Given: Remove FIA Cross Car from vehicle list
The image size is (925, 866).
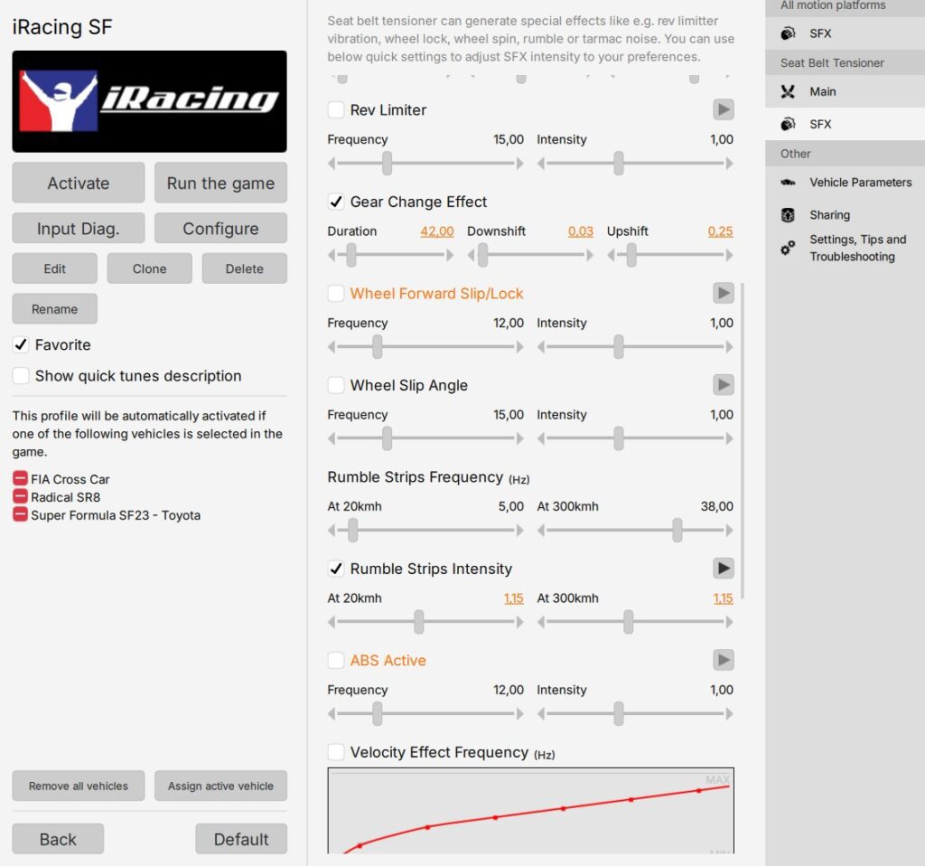Looking at the screenshot, I should point(20,479).
